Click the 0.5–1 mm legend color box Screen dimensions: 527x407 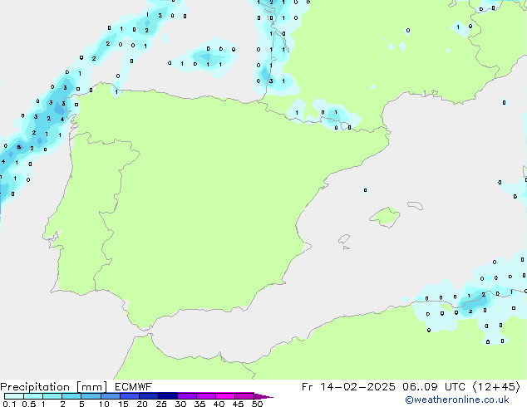tap(33, 396)
